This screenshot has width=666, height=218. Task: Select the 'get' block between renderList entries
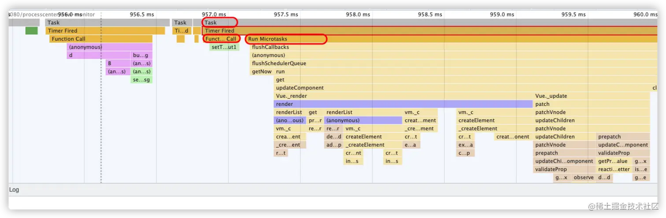tap(314, 112)
